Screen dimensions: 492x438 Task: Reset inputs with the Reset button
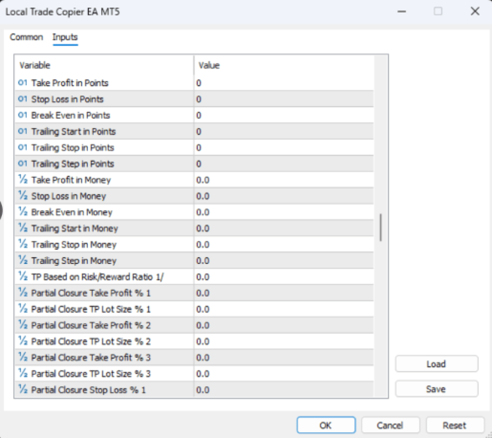455,425
